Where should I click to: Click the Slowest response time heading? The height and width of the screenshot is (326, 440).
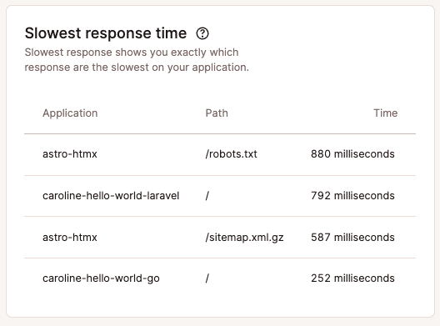[x=106, y=33]
